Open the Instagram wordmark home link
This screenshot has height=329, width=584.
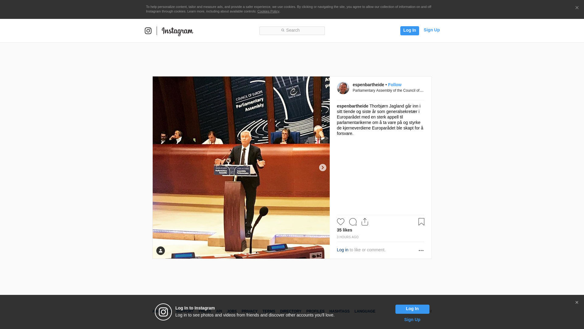[x=177, y=31]
